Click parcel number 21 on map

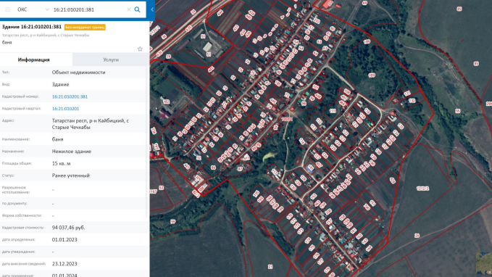click(x=270, y=267)
